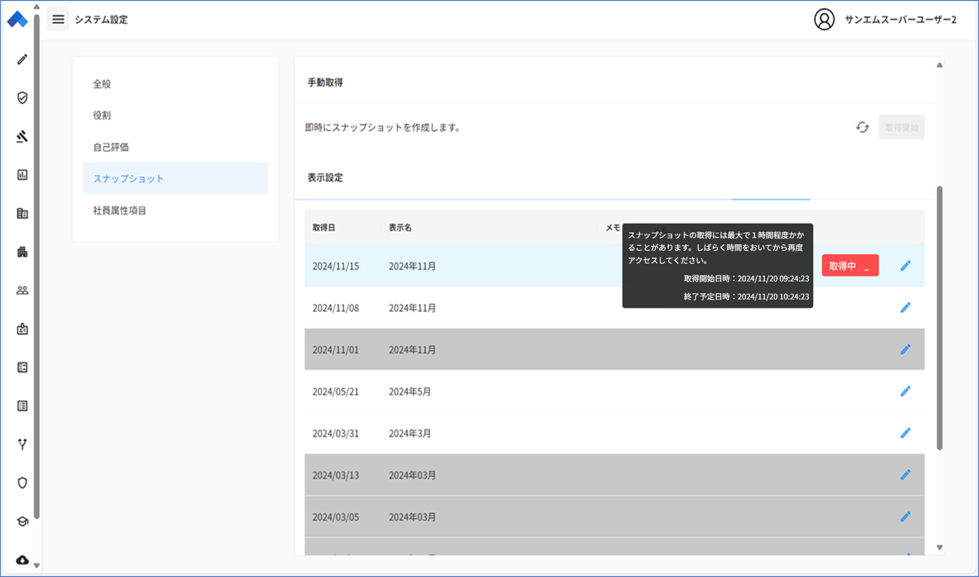
Task: Click 2024年11月 name in 2024/11/08 row
Action: pos(412,308)
